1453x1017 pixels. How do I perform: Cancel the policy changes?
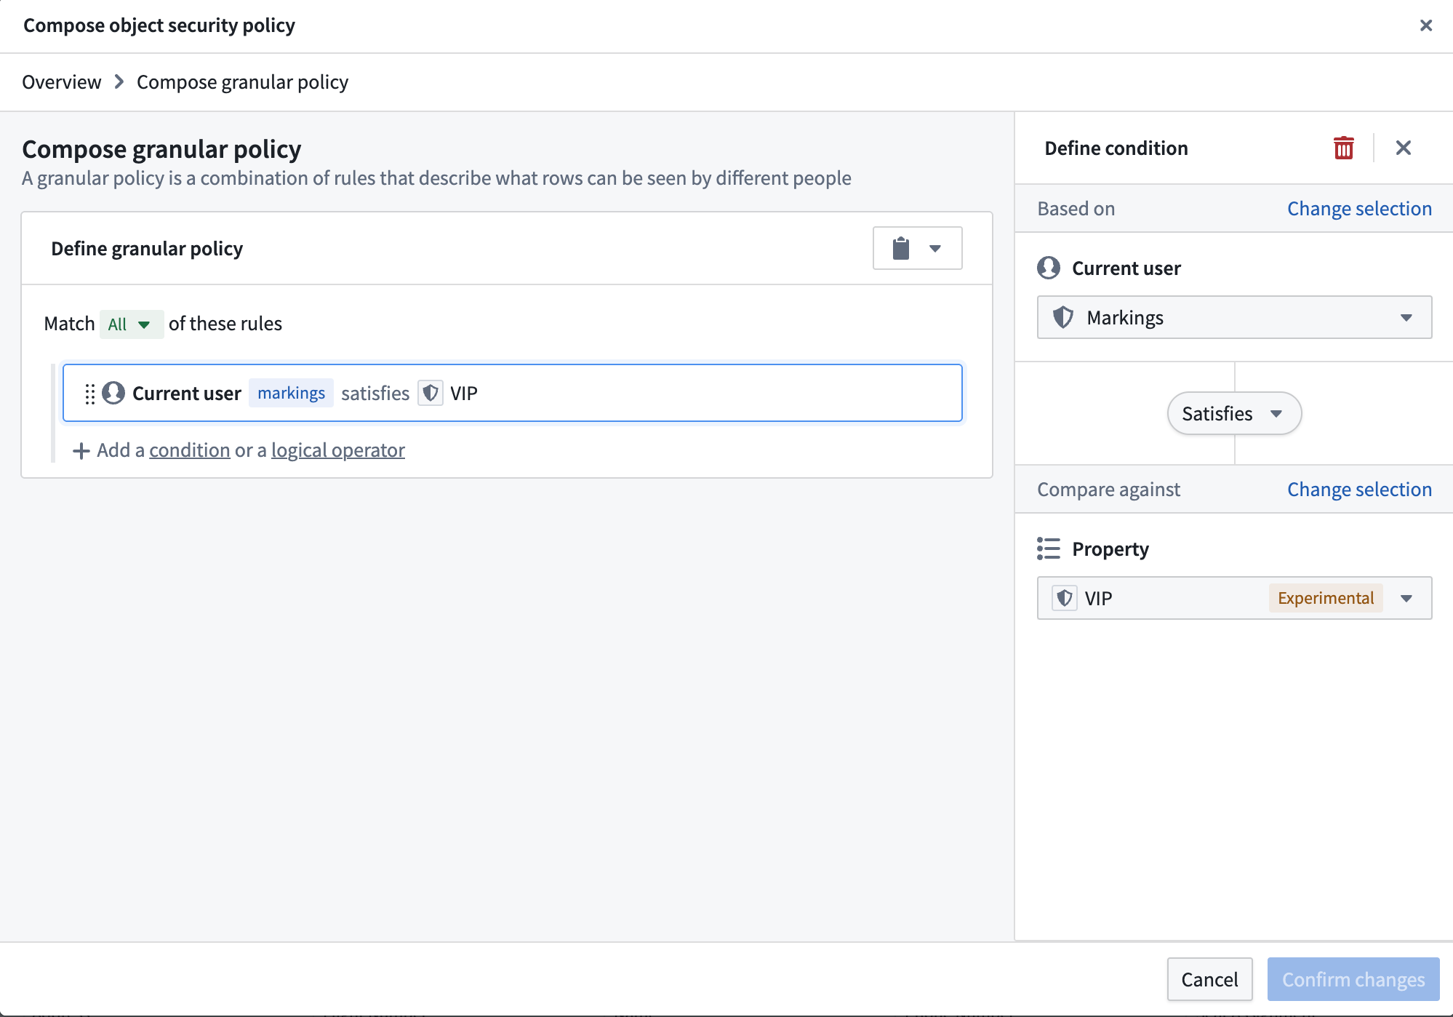coord(1209,979)
